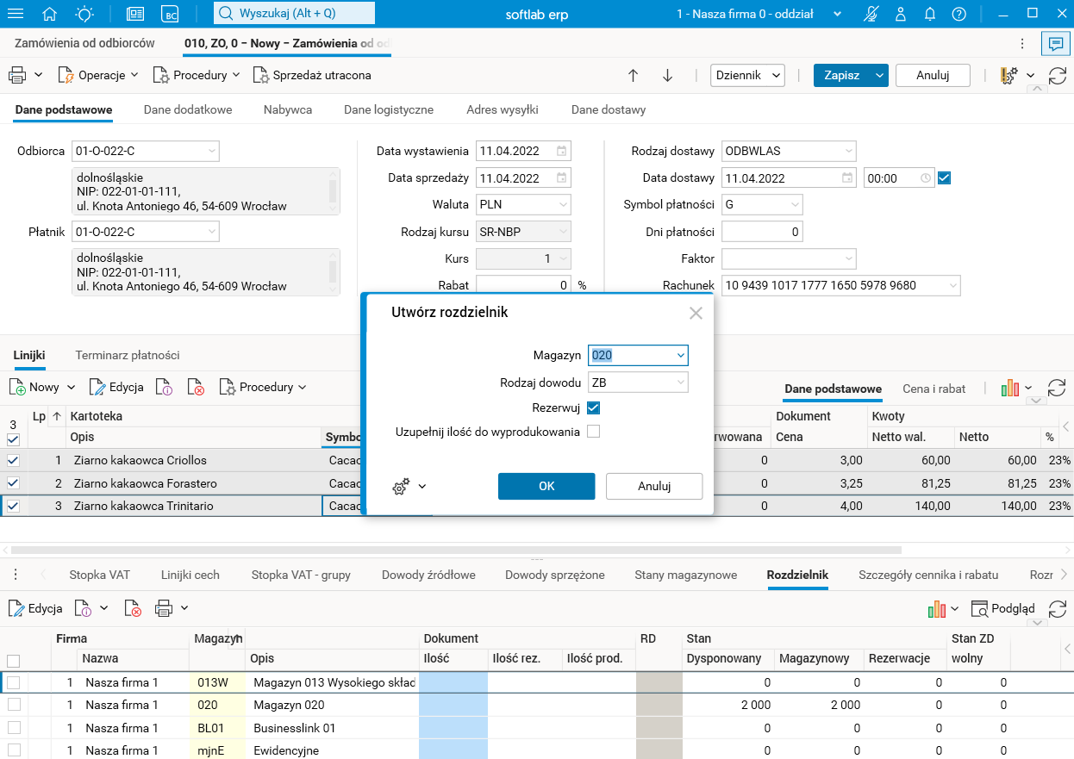Click the Sprzedaż utracona button
Viewport: 1074px width, 759px height.
pyautogui.click(x=312, y=75)
